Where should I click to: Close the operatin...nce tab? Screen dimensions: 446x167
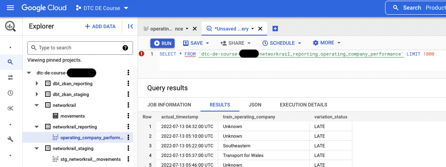(195, 29)
